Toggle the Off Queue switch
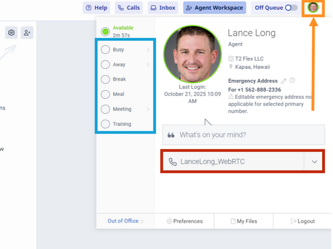Image resolution: width=333 pixels, height=249 pixels. (291, 8)
